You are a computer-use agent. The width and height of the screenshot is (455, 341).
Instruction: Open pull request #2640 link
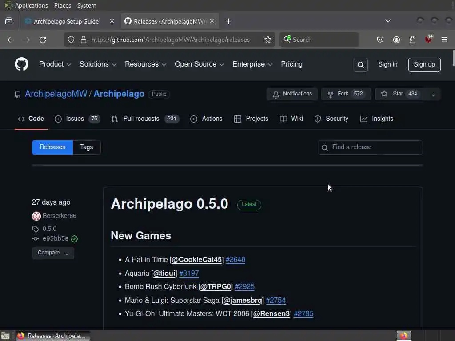point(235,259)
